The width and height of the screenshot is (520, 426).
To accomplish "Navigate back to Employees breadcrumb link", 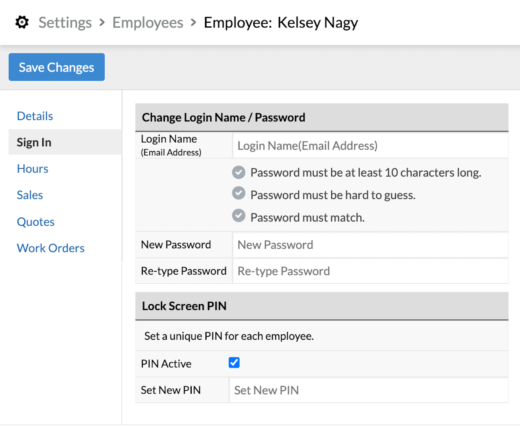I will (147, 23).
